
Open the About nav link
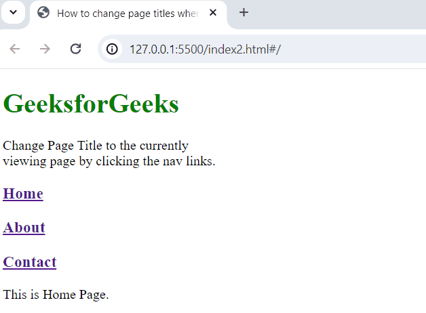click(24, 228)
